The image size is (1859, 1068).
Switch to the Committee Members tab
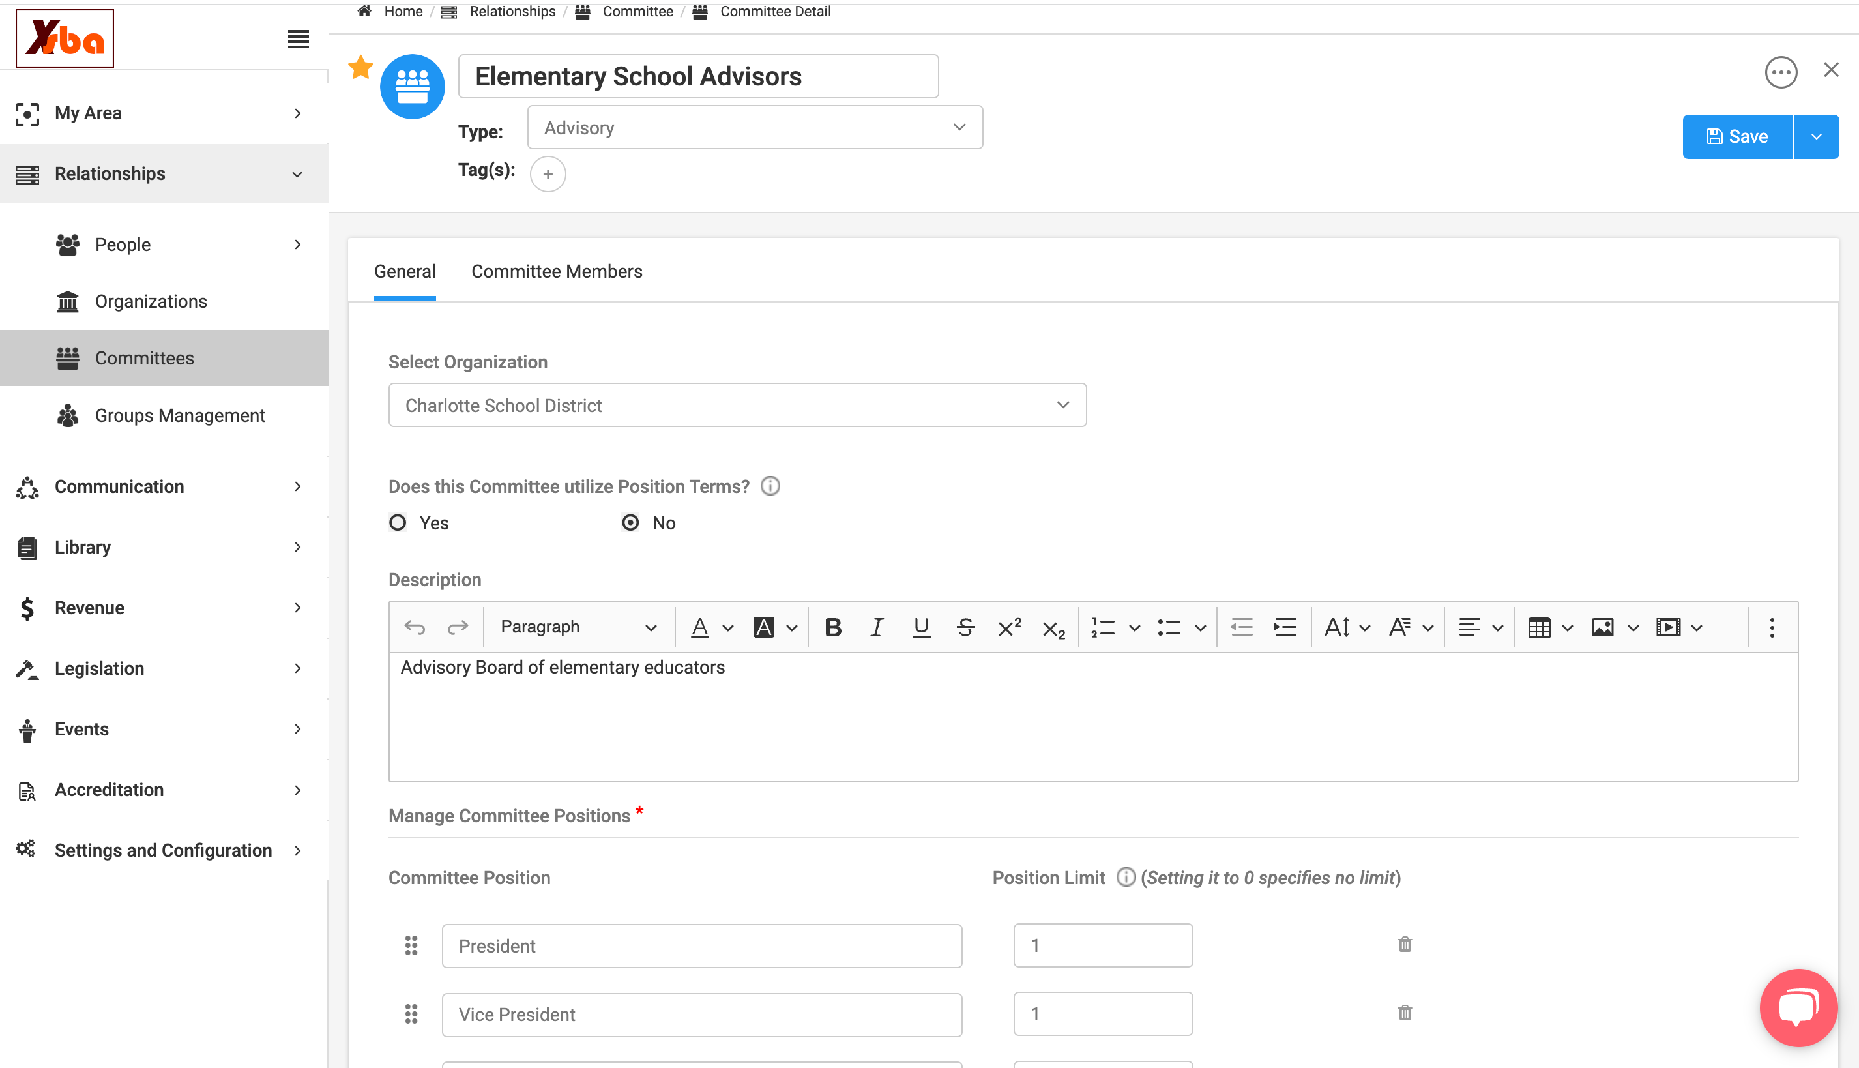tap(557, 271)
